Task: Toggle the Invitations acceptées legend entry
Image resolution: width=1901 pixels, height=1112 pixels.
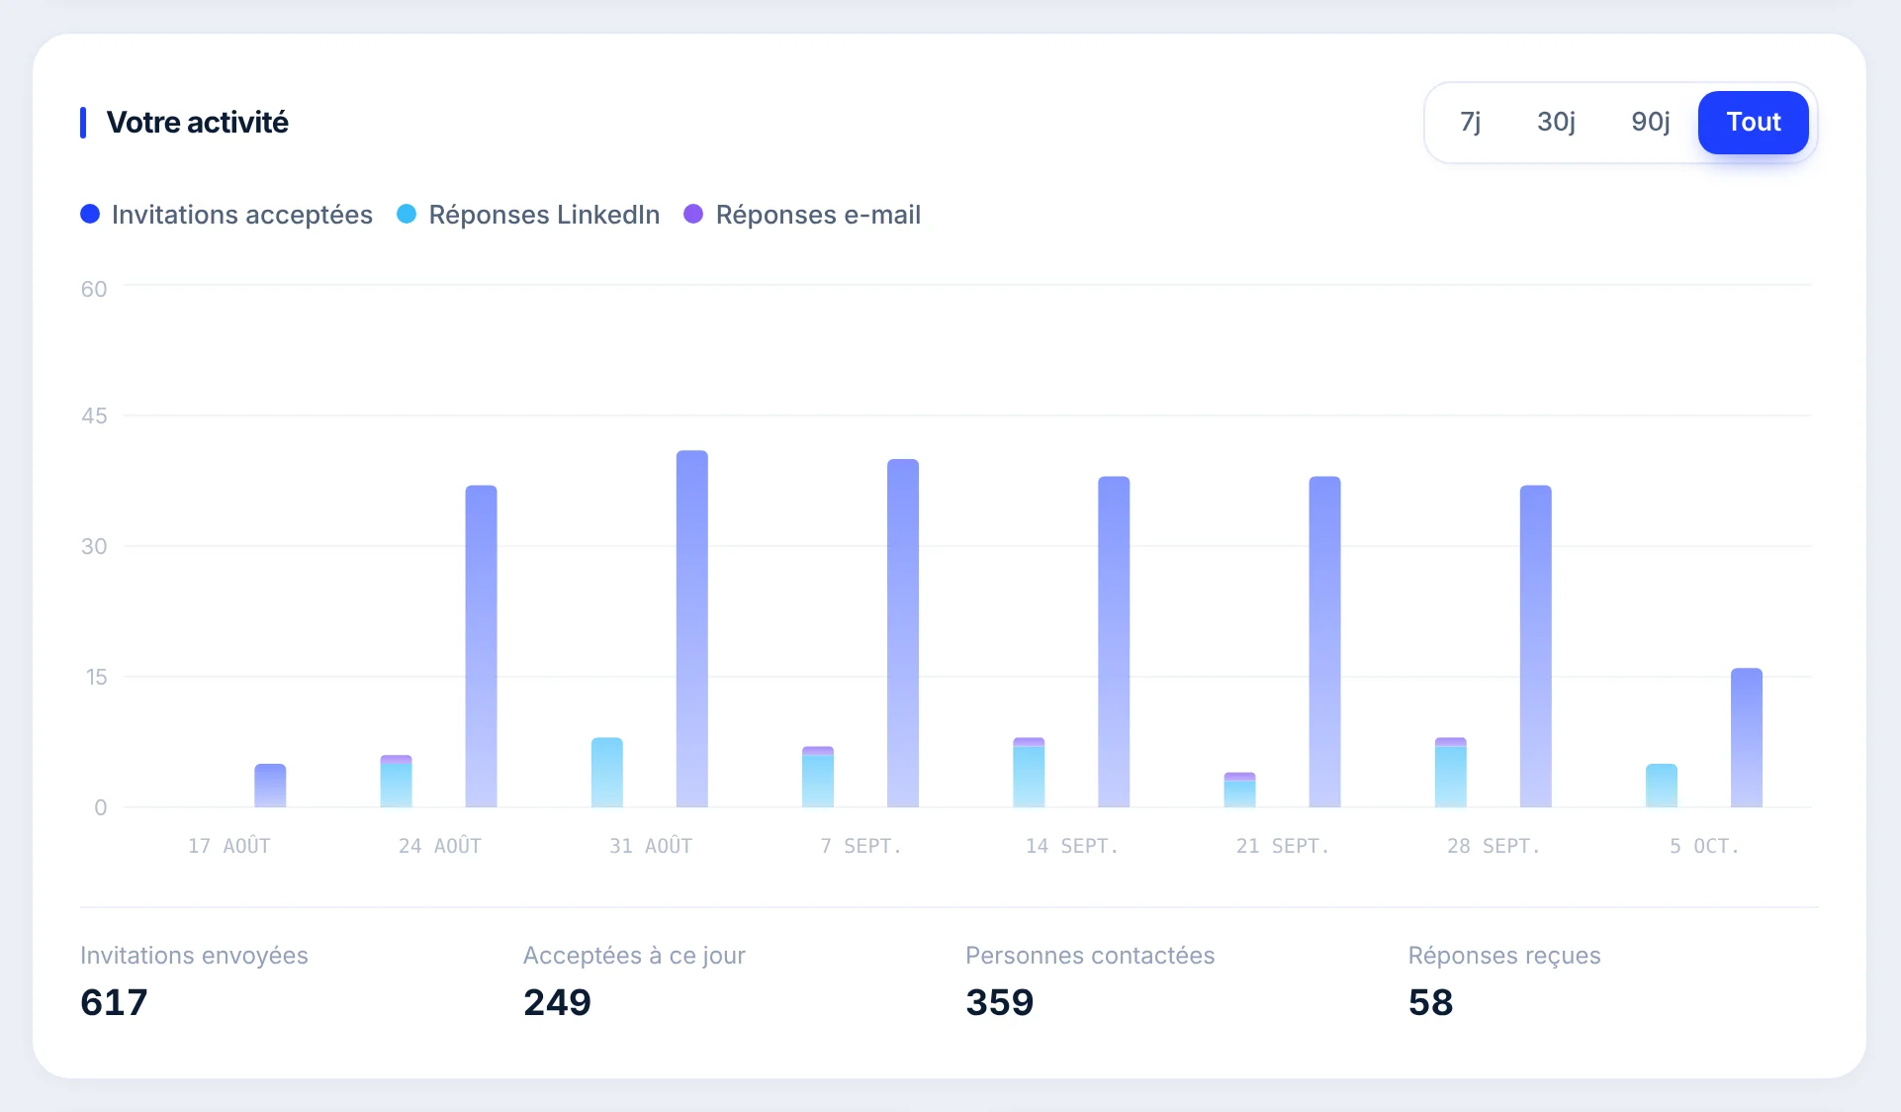Action: (x=226, y=215)
